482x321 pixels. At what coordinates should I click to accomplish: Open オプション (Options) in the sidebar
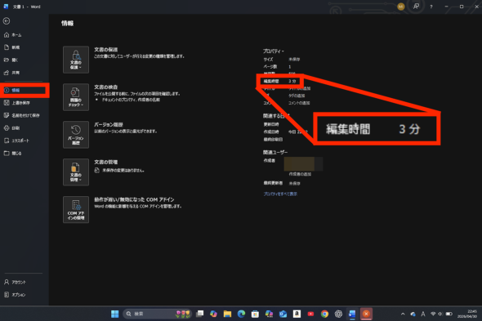pos(15,295)
